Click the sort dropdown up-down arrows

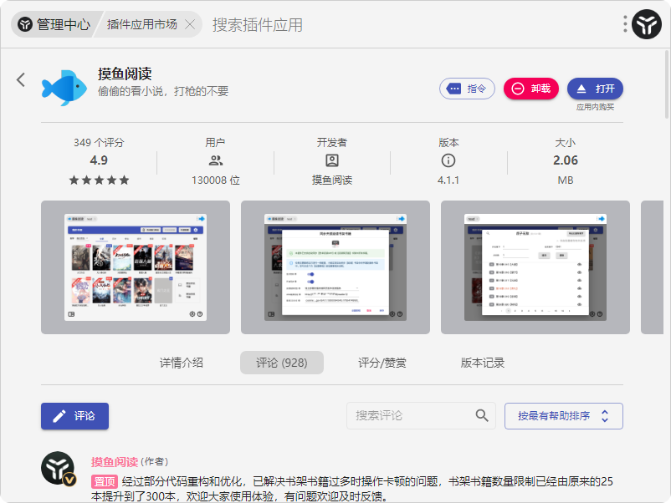point(605,416)
